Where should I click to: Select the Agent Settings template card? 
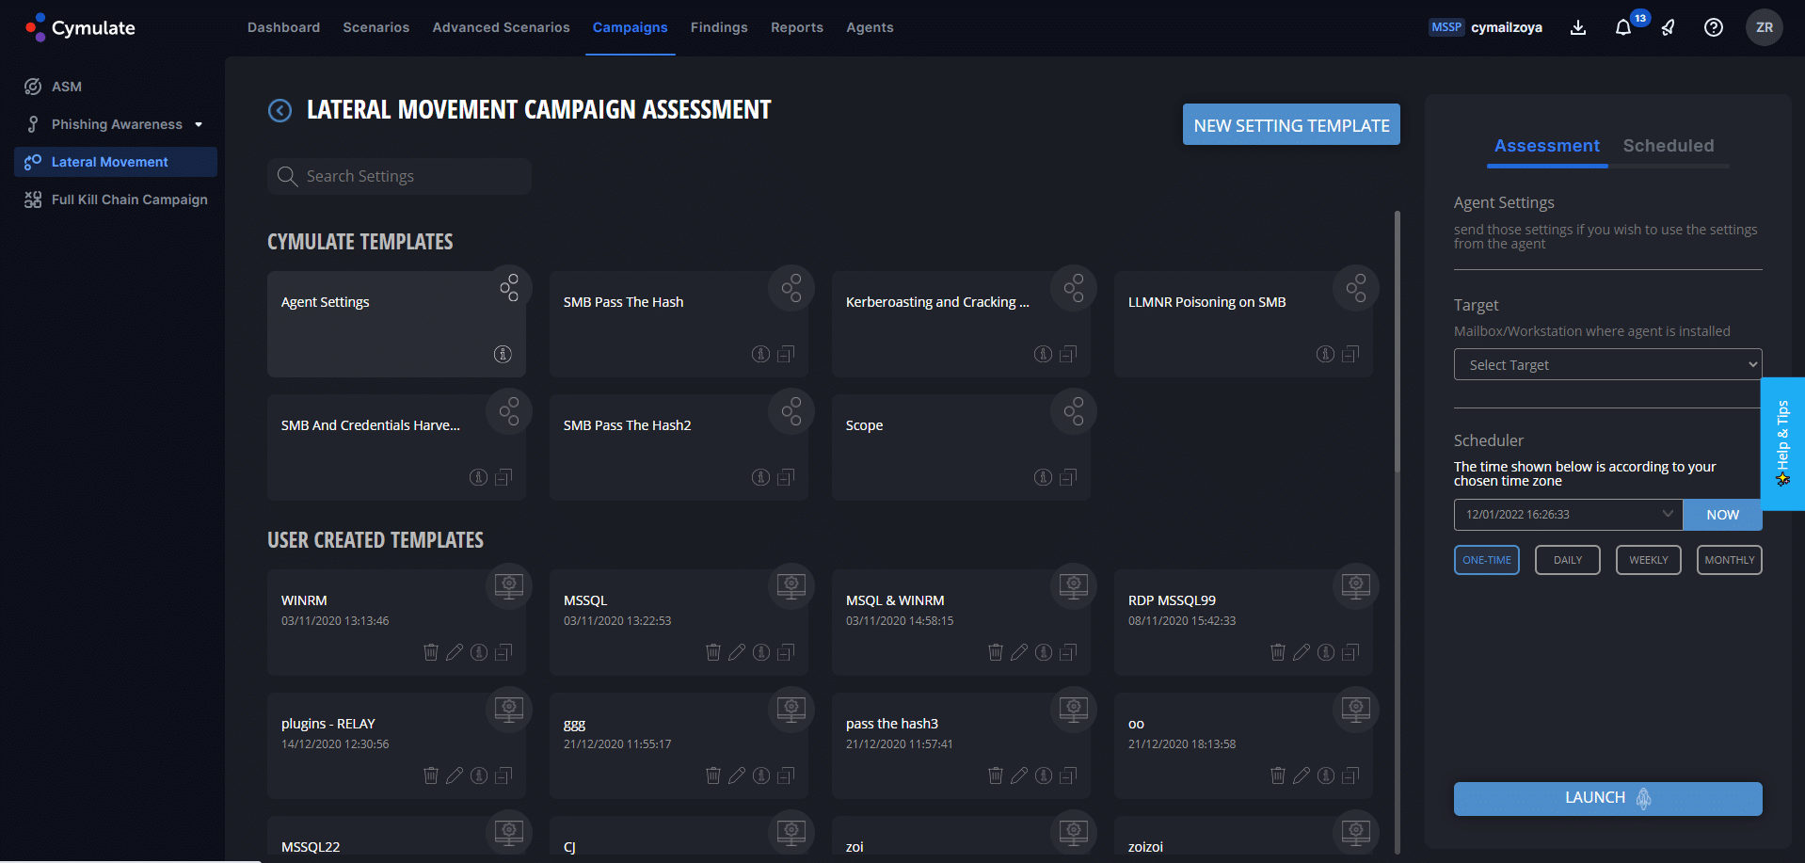pos(396,325)
